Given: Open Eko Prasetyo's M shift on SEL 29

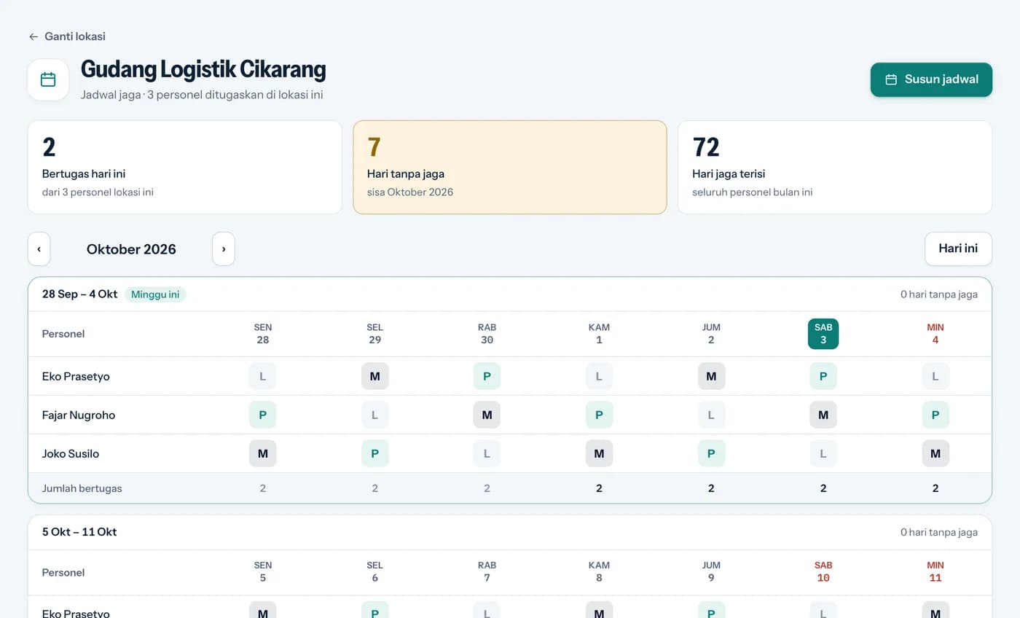Looking at the screenshot, I should 375,377.
